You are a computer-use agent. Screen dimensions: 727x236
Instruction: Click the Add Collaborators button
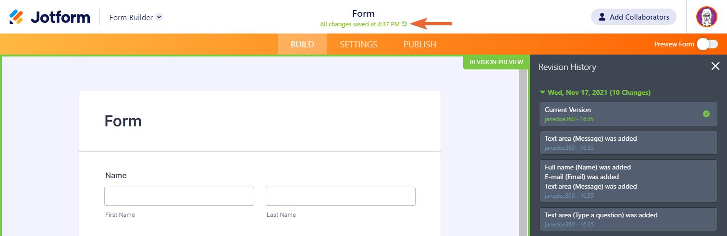633,17
